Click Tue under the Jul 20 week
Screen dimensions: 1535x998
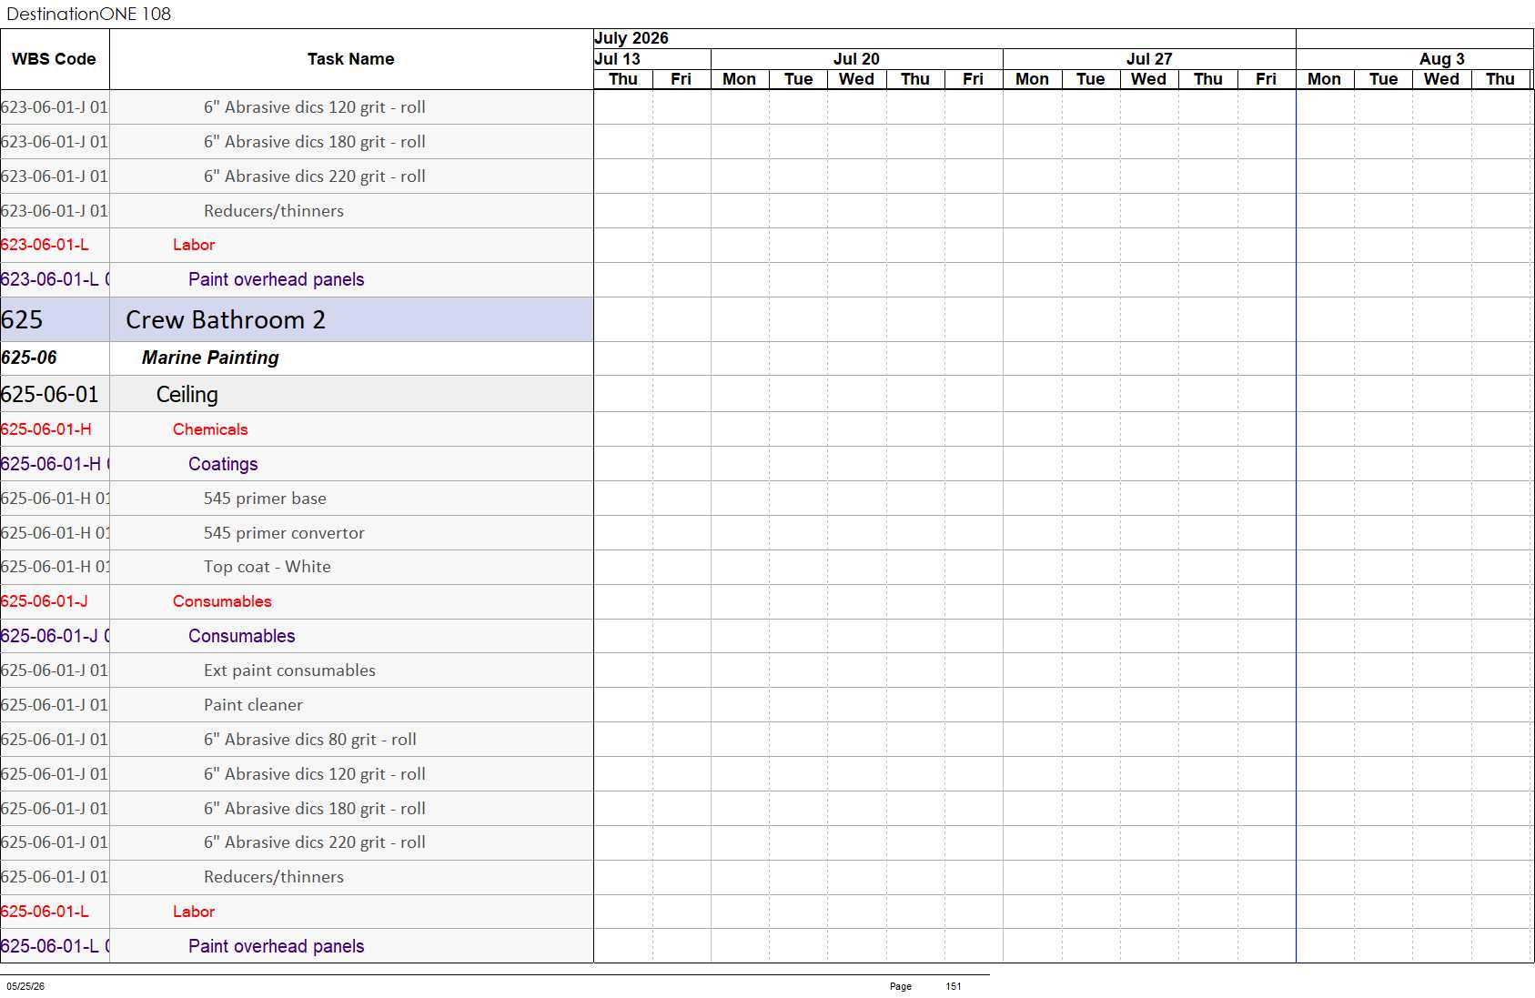[798, 79]
